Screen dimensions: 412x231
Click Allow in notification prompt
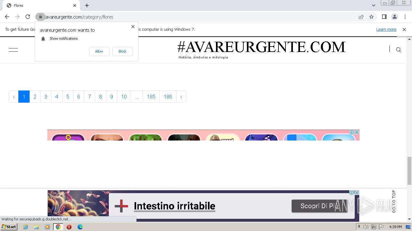coord(99,51)
